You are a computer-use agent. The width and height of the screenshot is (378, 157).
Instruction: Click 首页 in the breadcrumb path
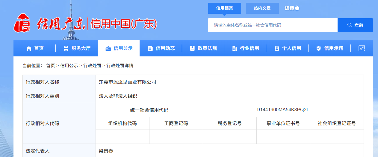click(x=50, y=66)
